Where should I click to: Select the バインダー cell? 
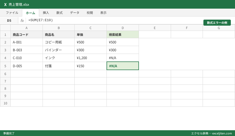coord(58,50)
